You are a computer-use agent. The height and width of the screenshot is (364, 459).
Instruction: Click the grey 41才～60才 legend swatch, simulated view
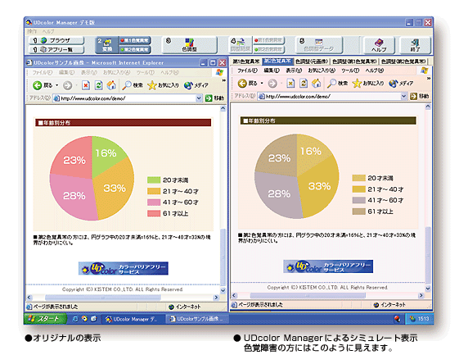(x=358, y=200)
